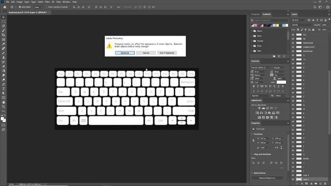Click add layer mask icon in Layers panel
The width and height of the screenshot is (331, 186).
point(307,184)
